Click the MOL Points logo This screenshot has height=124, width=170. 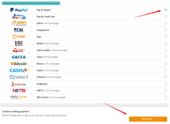(19, 97)
